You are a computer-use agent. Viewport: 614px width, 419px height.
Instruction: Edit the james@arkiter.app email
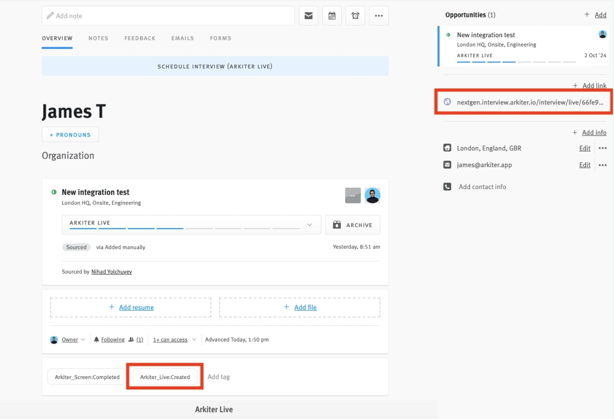pyautogui.click(x=585, y=165)
